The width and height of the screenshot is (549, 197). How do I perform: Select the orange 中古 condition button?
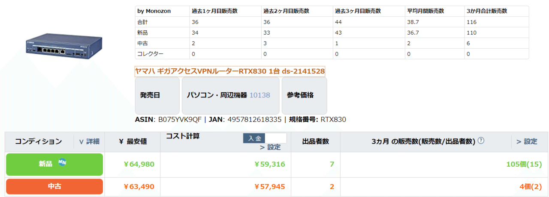[x=54, y=186]
